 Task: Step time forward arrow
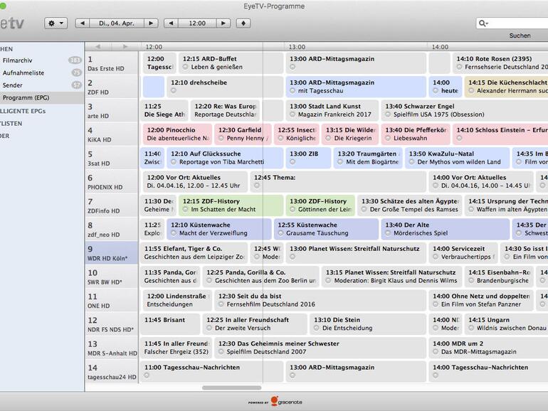pyautogui.click(x=223, y=23)
